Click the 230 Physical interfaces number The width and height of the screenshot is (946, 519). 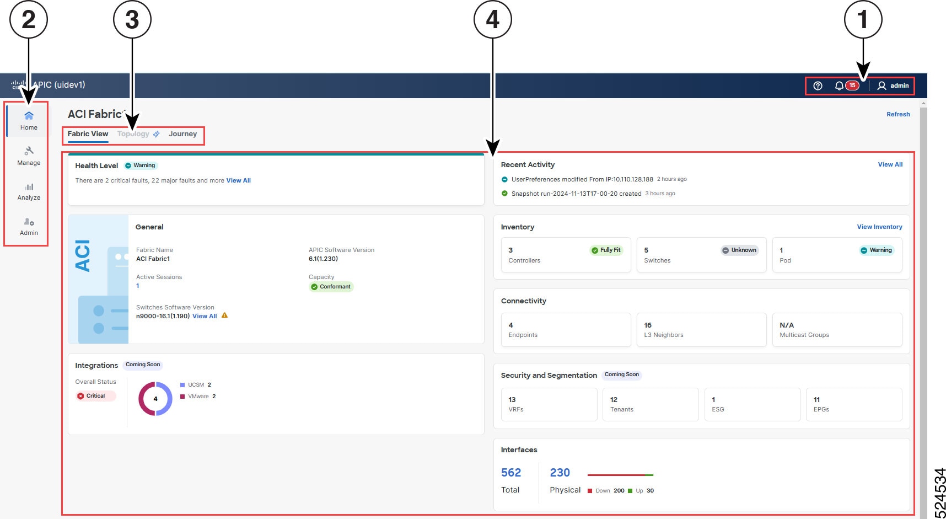(x=560, y=473)
